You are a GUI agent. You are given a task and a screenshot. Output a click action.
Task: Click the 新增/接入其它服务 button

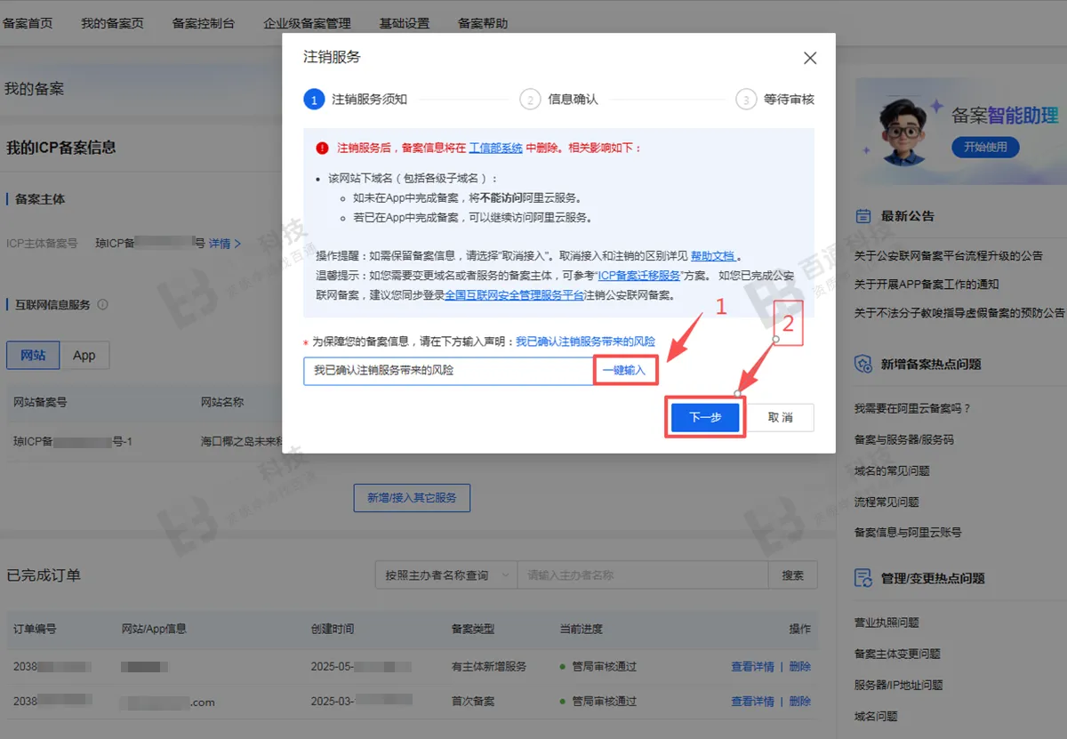[412, 498]
